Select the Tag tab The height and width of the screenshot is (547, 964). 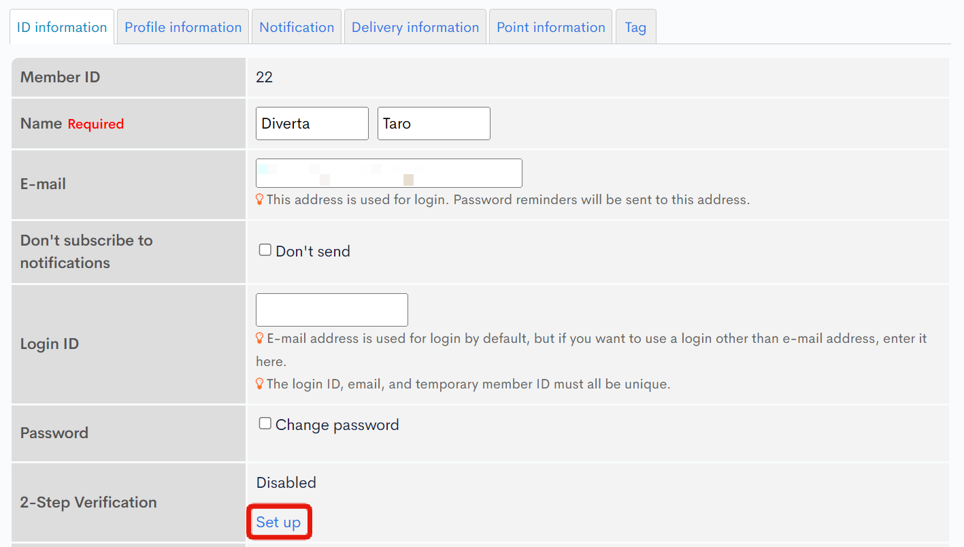pyautogui.click(x=635, y=27)
